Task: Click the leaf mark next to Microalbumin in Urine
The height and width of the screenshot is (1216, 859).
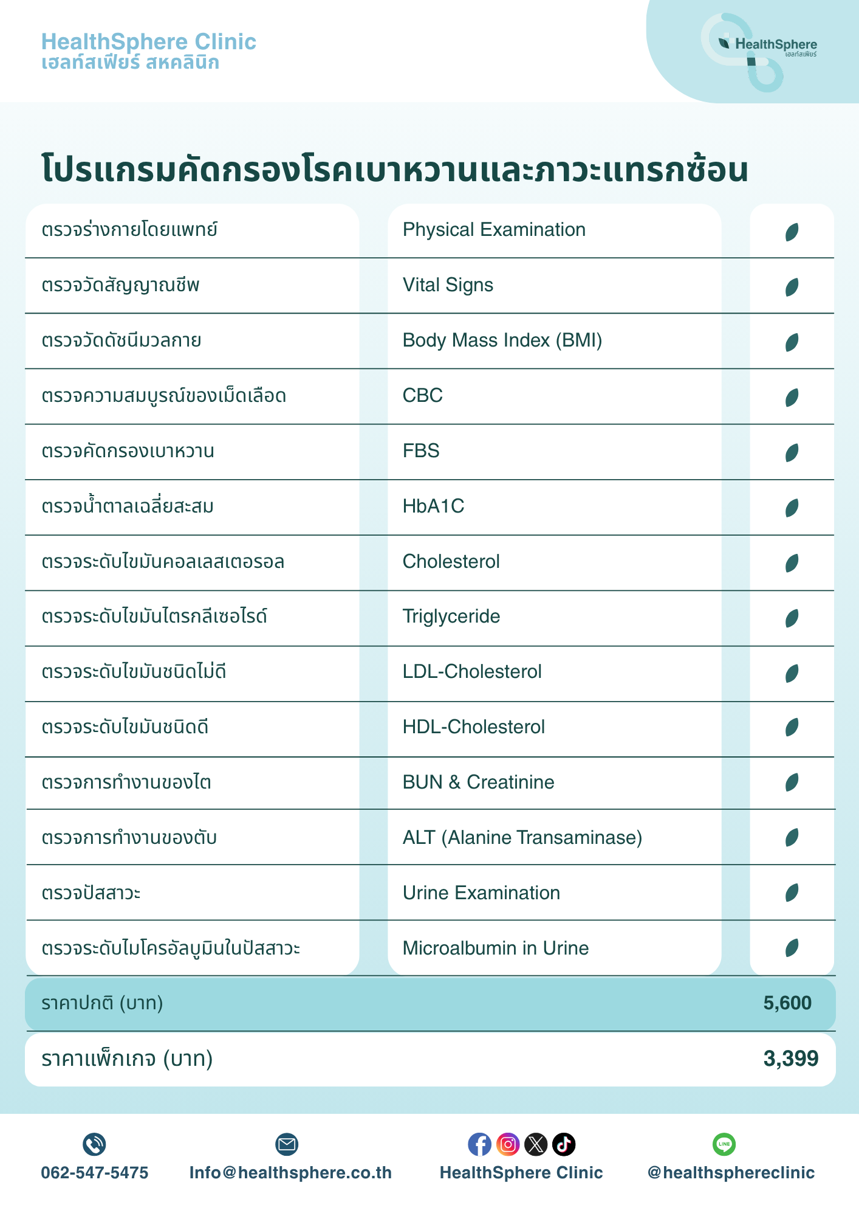Action: 792,947
